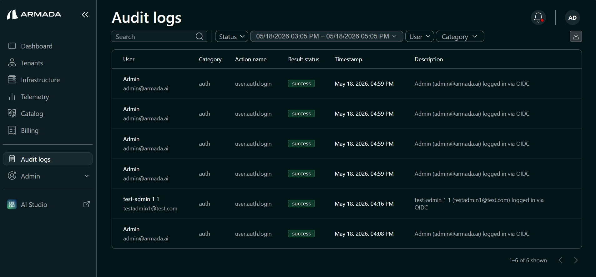596x277 pixels.
Task: Click the Category column header
Action: [210, 59]
